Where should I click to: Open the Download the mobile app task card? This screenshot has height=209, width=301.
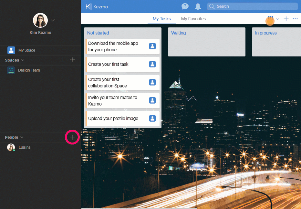pyautogui.click(x=116, y=46)
